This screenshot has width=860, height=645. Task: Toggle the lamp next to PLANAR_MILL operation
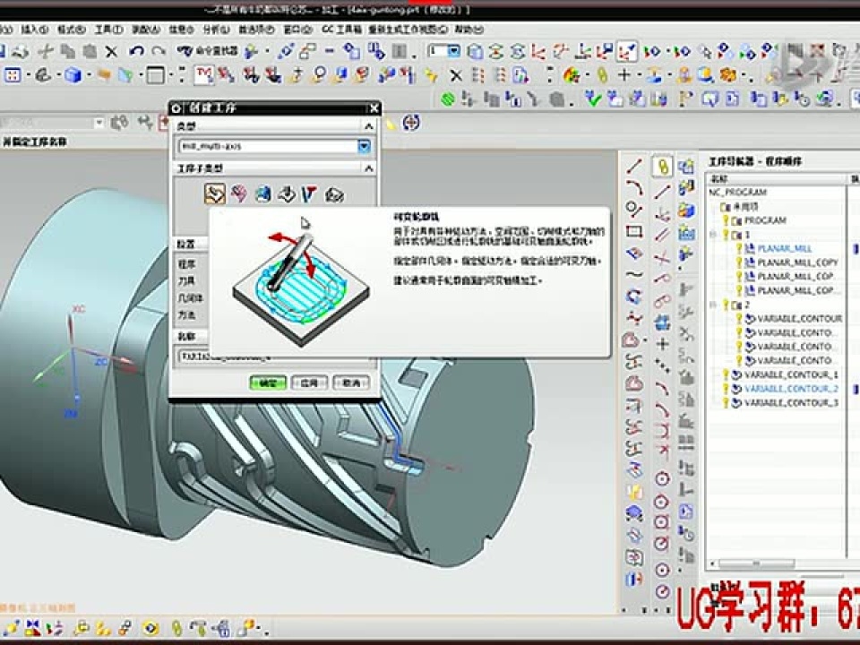click(x=739, y=249)
